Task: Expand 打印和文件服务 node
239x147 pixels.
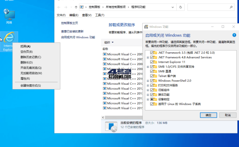Action: 148,86
